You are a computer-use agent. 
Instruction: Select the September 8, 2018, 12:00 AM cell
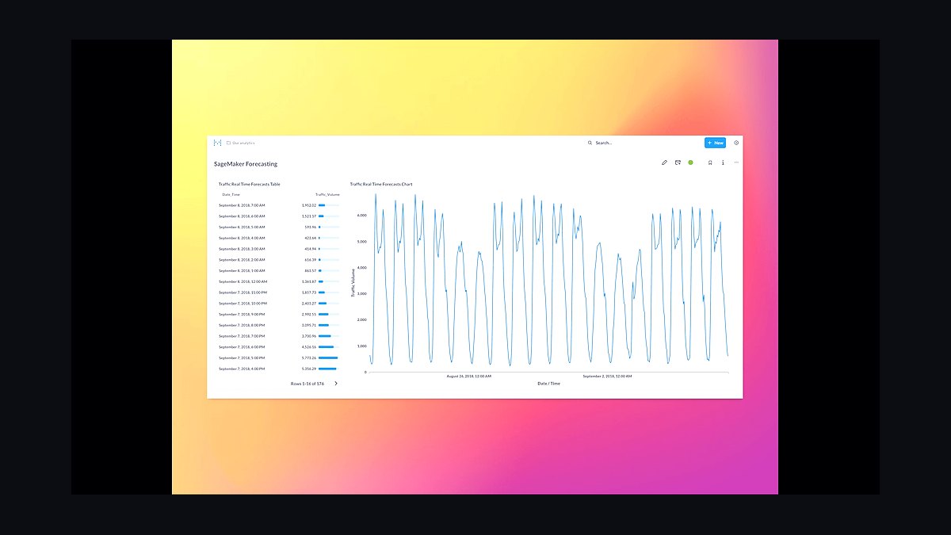click(243, 281)
